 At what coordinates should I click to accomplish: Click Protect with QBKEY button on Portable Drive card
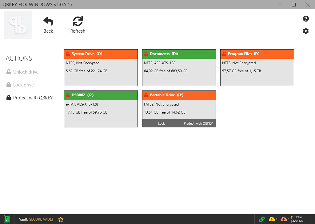pos(198,123)
